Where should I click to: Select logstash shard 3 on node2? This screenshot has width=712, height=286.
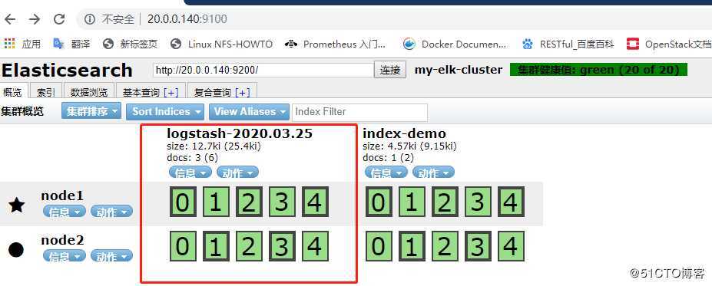[x=282, y=246]
